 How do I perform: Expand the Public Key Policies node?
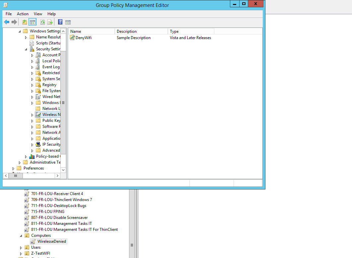[x=33, y=121]
